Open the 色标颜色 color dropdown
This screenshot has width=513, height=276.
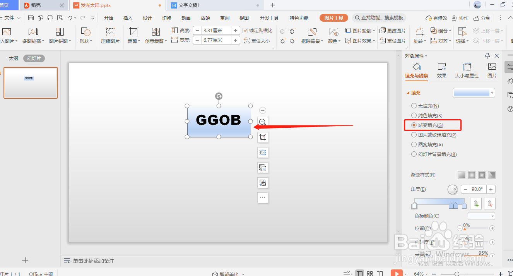481,216
